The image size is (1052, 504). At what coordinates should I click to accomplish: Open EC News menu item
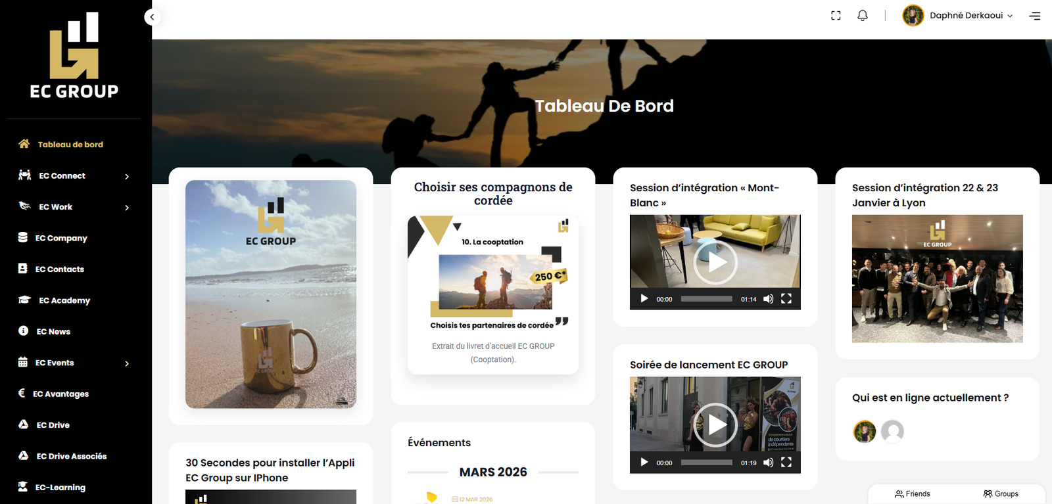pos(53,332)
